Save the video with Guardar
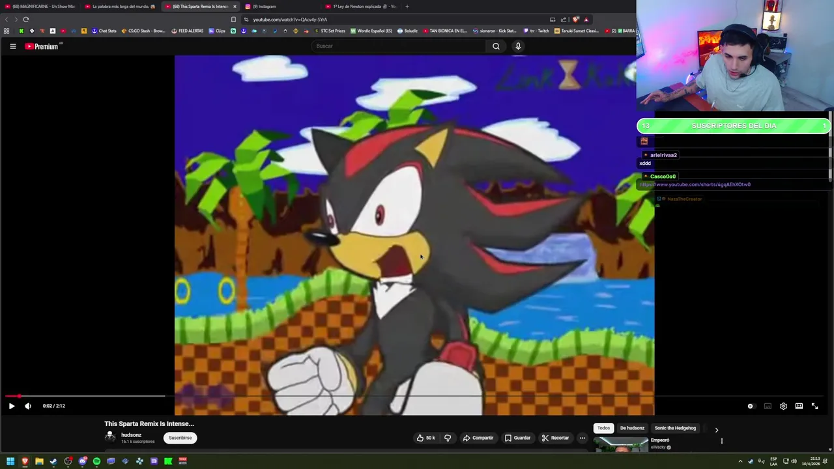 pyautogui.click(x=517, y=438)
